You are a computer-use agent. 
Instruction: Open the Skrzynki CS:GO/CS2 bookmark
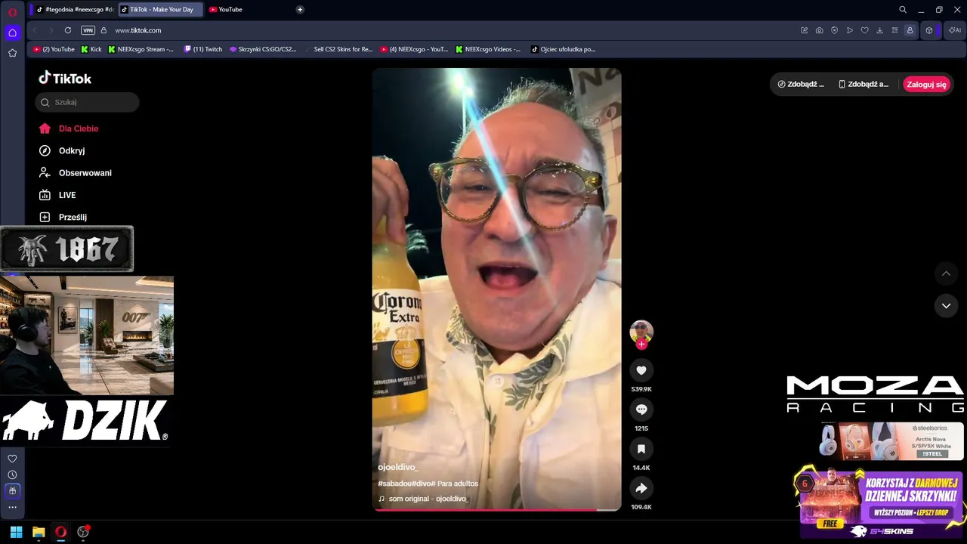coord(263,49)
